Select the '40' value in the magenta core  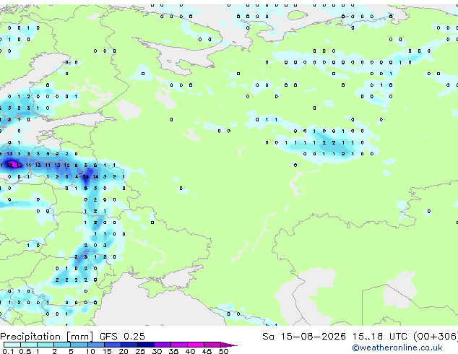[x=19, y=165]
